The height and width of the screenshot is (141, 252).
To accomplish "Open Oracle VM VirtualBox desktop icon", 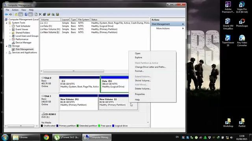I will point(228,24).
